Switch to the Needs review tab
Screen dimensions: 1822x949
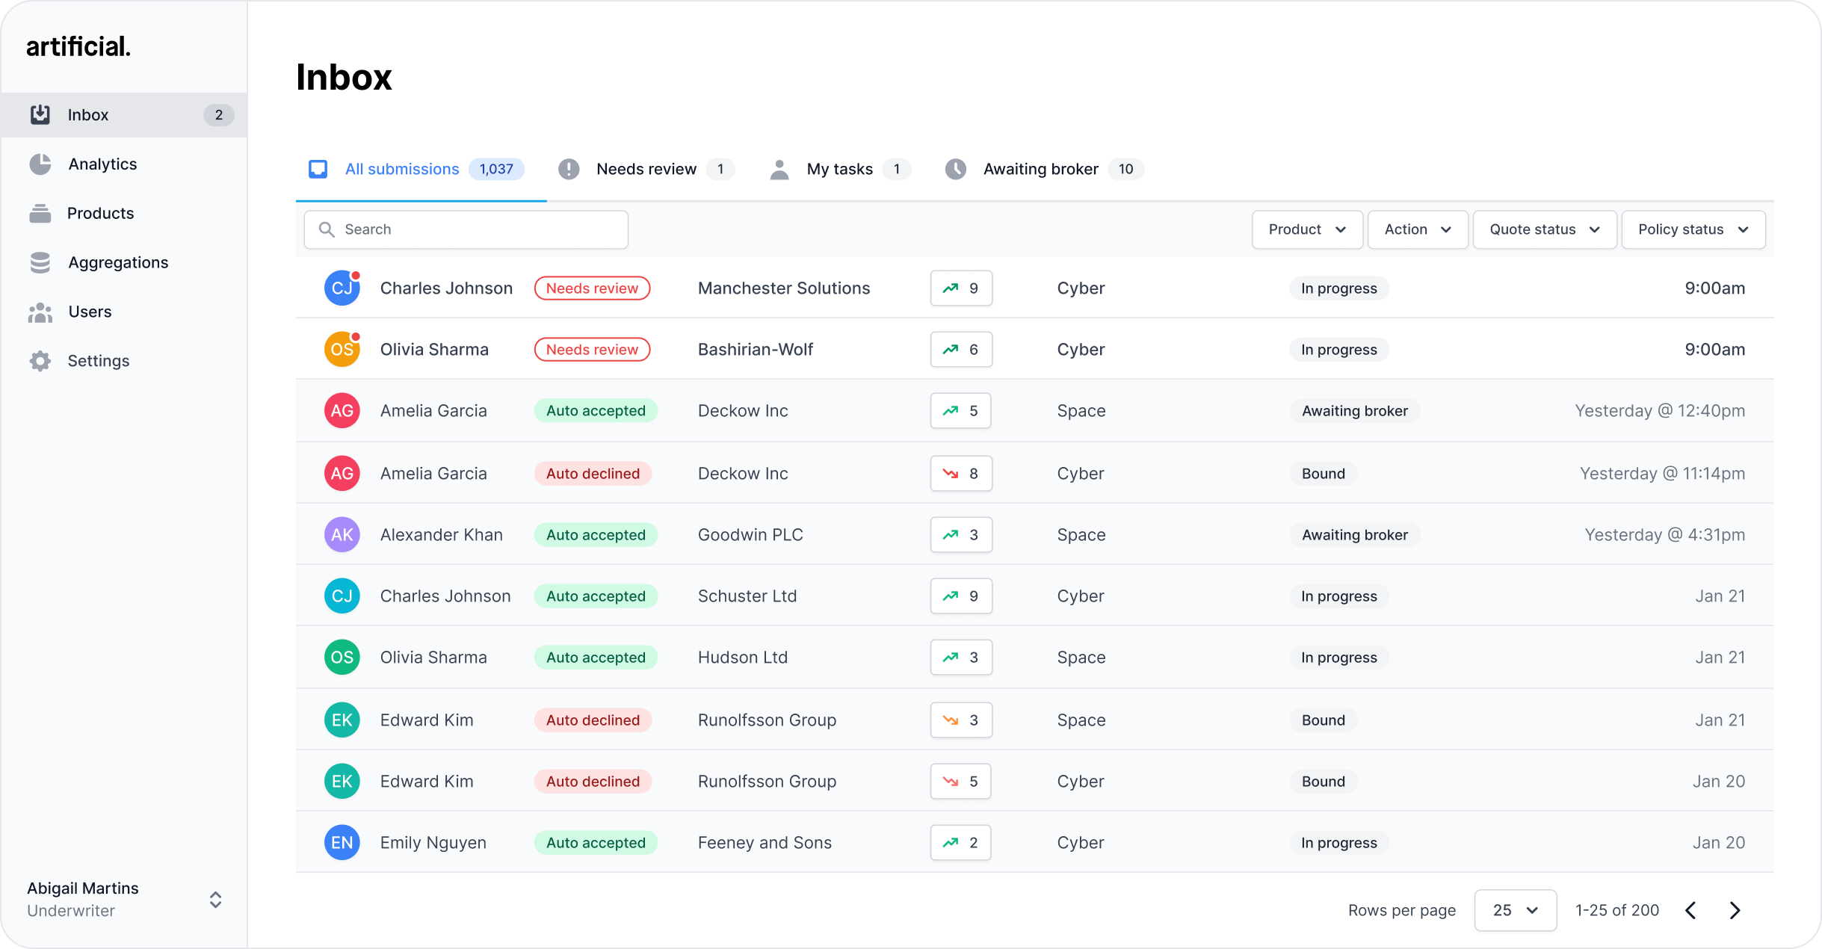pyautogui.click(x=646, y=169)
